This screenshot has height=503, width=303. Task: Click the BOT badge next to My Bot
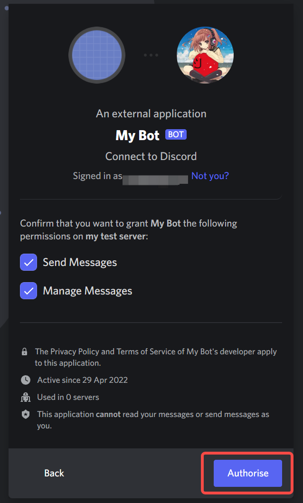(176, 134)
